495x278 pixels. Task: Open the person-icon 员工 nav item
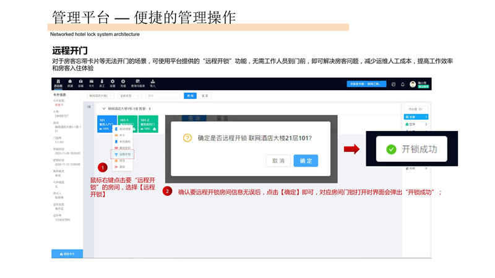coord(102,83)
